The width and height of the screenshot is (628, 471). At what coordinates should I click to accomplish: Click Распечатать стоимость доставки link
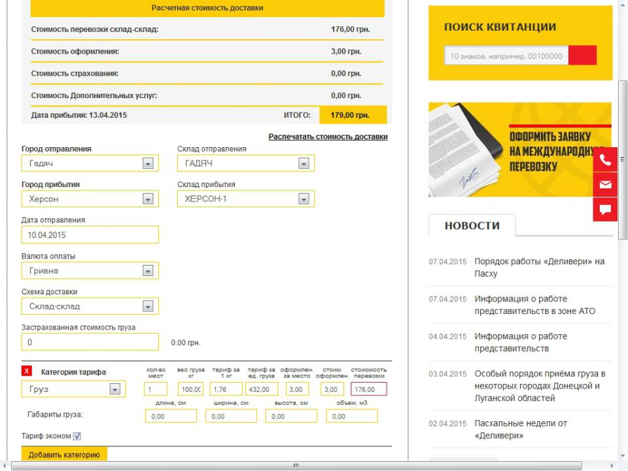click(x=328, y=137)
